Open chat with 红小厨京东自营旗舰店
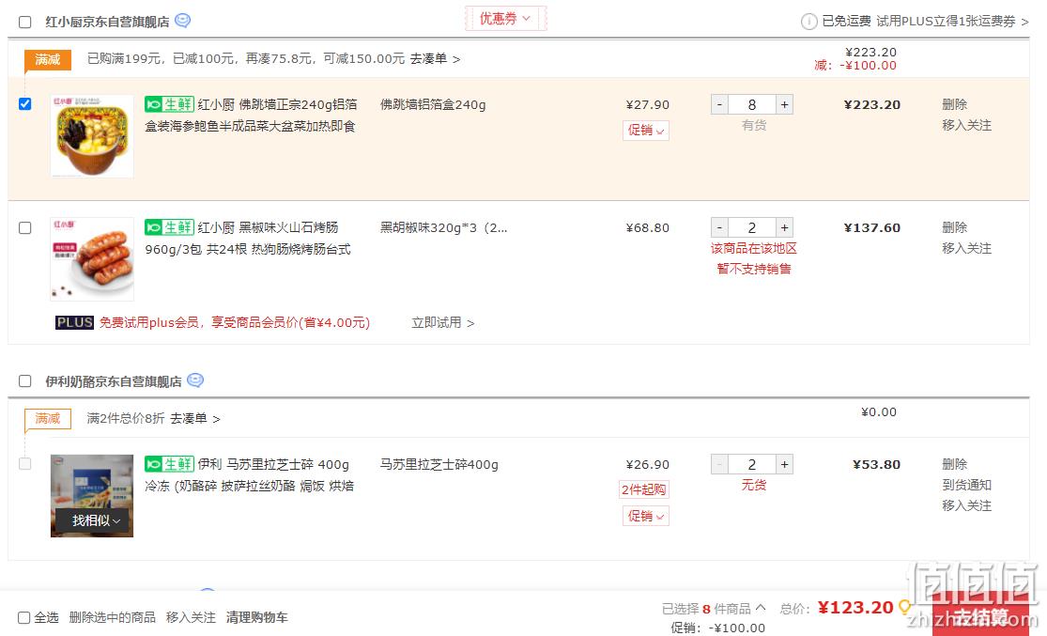This screenshot has height=636, width=1047. (182, 21)
